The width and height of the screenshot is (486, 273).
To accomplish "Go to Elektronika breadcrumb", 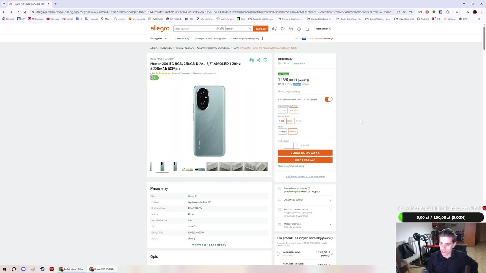I will (x=166, y=48).
